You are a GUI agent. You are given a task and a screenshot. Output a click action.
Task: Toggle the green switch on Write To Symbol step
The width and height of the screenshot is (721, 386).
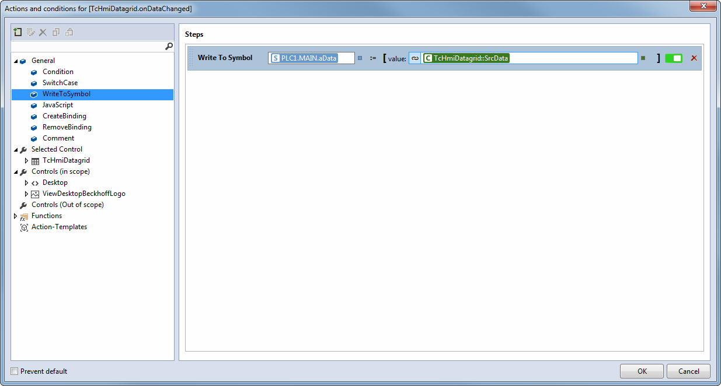point(674,58)
